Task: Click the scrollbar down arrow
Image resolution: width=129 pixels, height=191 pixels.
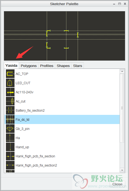Action: [122, 170]
